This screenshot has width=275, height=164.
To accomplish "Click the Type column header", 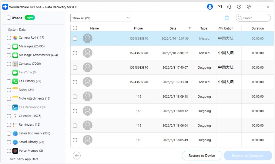I will pyautogui.click(x=204, y=28).
